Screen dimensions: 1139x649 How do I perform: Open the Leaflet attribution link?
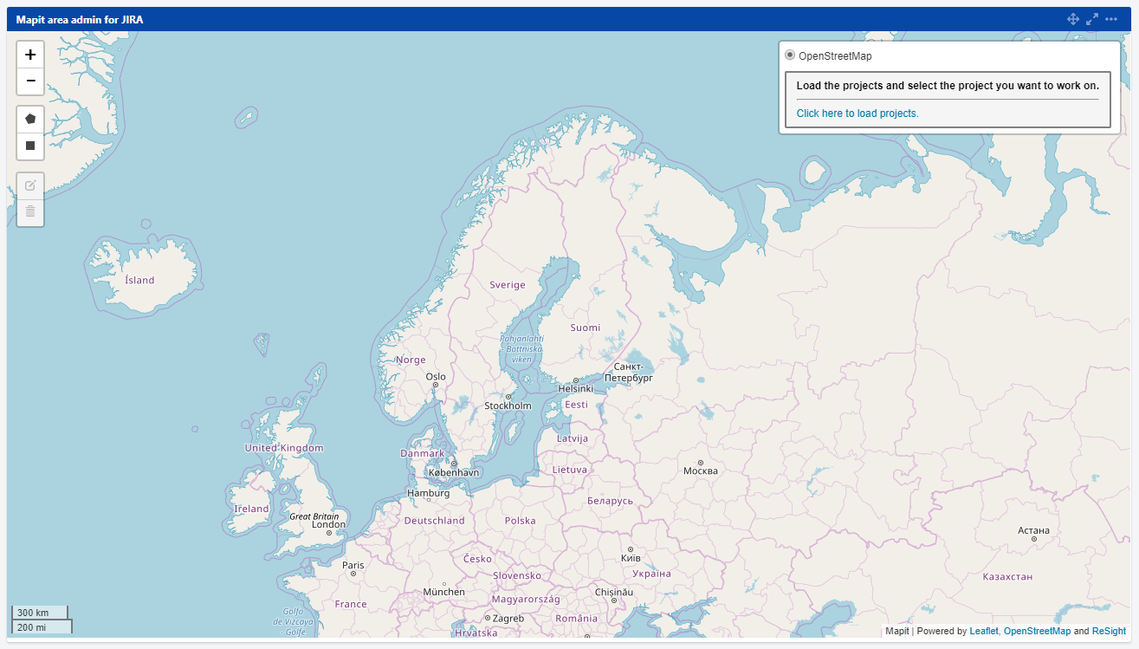(x=983, y=631)
